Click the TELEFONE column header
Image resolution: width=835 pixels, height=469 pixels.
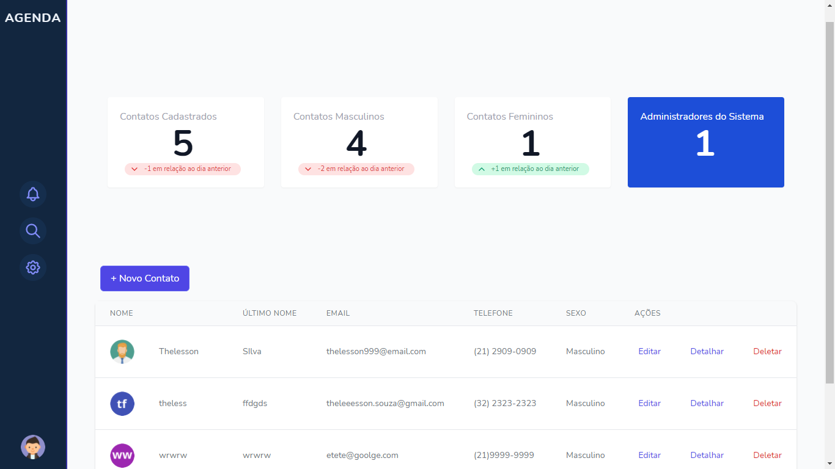493,313
